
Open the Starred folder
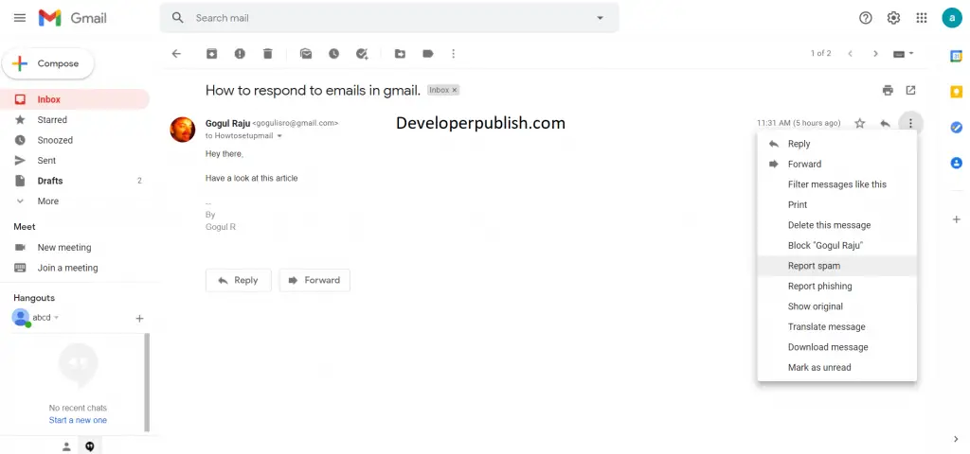point(74,120)
